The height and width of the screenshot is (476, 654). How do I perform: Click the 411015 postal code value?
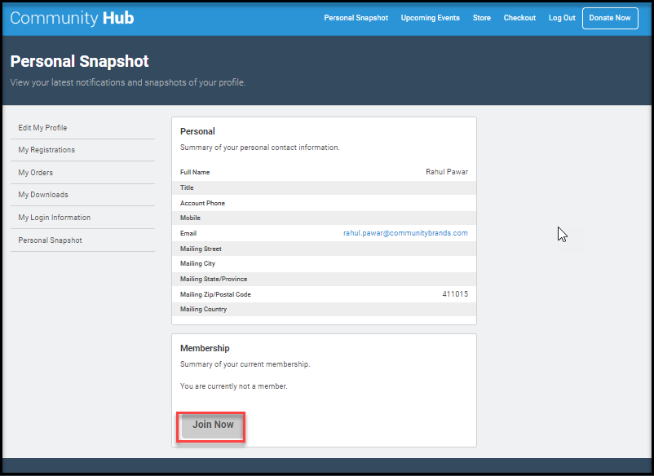coord(455,294)
